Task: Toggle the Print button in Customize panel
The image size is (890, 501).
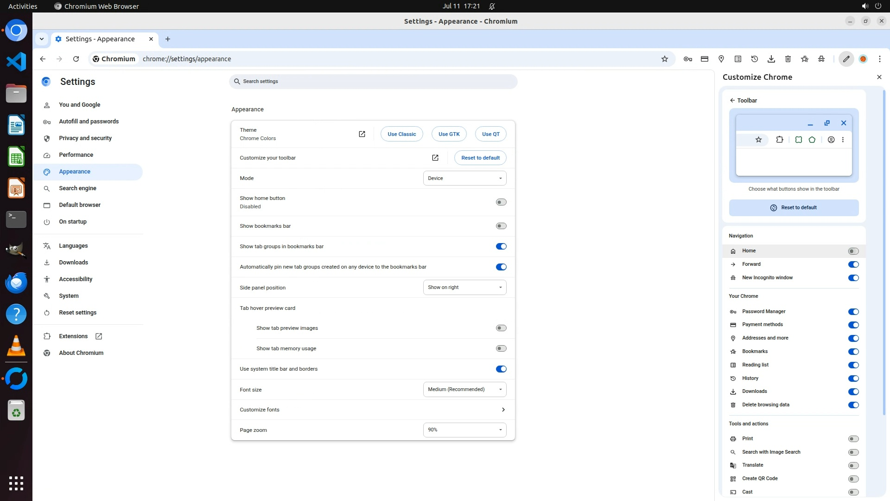Action: [853, 439]
